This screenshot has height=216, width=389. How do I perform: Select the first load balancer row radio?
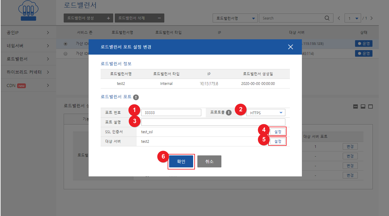coord(65,44)
